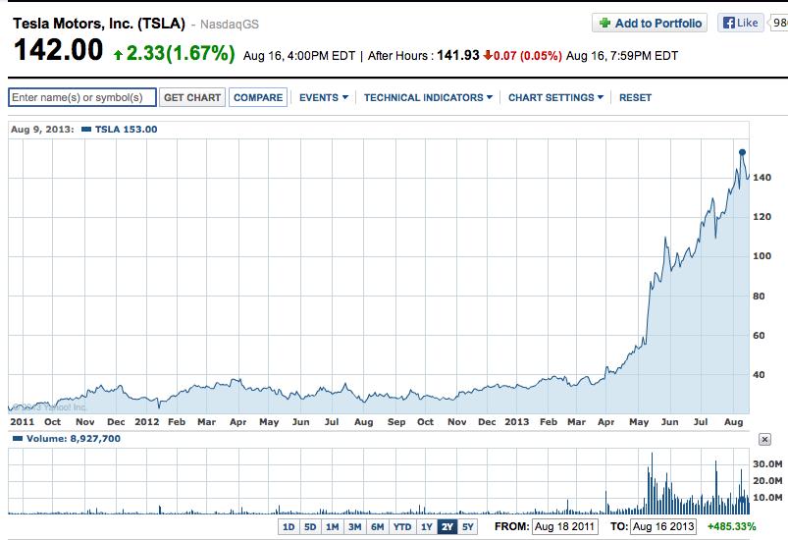
Task: Click the Volume: 8,927,700 label
Action: coord(74,439)
